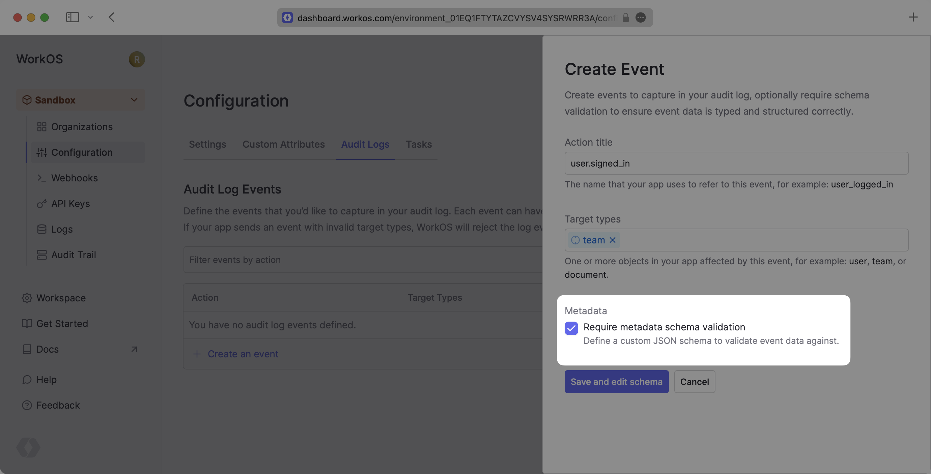Remove the team target type tag
Viewport: 931px width, 474px height.
click(x=612, y=240)
